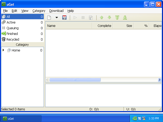The width and height of the screenshot is (163, 122).
Task: Maximize the uGet window
Action: click(153, 4)
